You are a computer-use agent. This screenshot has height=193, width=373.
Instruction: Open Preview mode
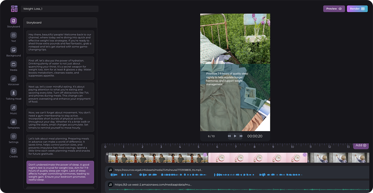click(334, 9)
